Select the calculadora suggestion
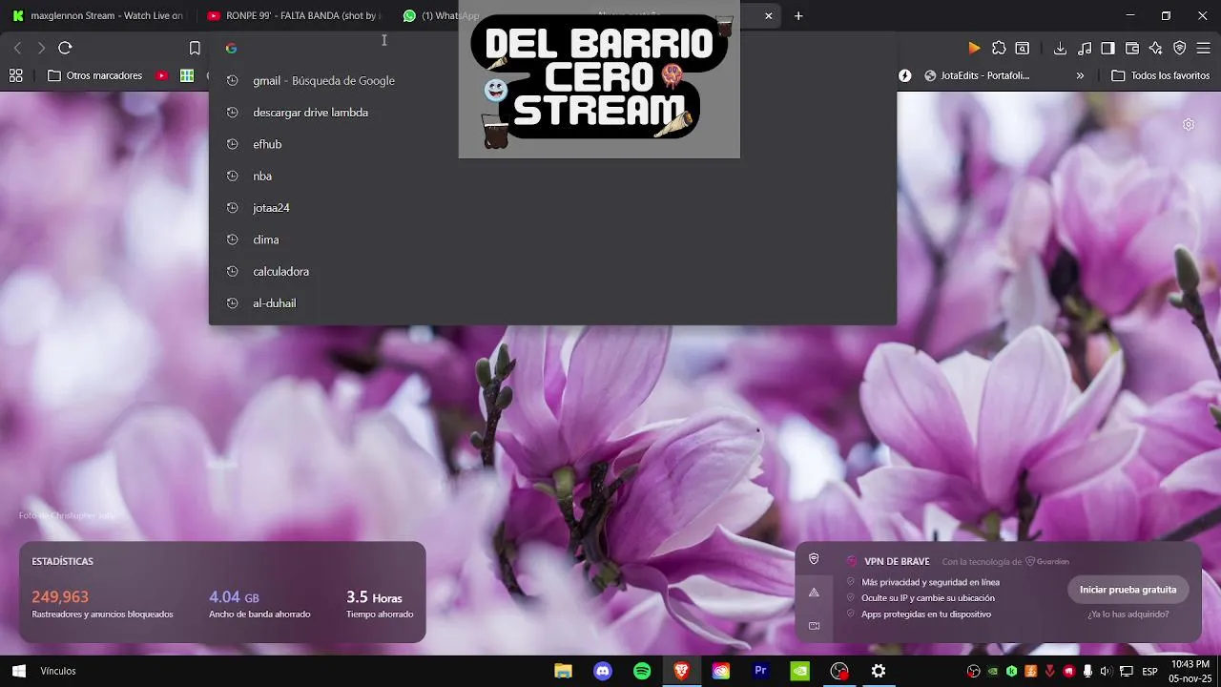This screenshot has height=687, width=1221. [x=552, y=271]
